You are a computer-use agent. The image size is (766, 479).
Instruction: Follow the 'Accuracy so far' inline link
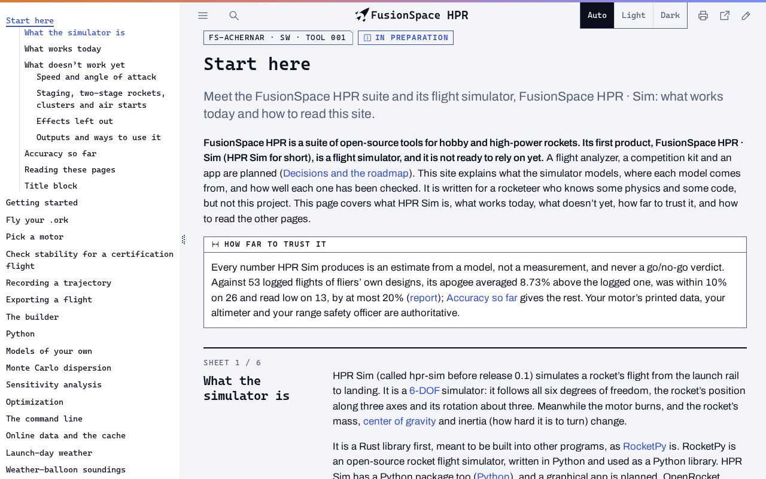482,298
